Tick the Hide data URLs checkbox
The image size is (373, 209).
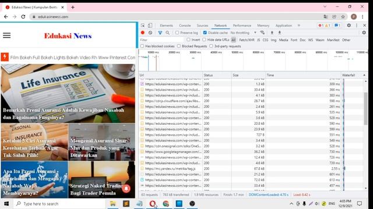point(204,40)
